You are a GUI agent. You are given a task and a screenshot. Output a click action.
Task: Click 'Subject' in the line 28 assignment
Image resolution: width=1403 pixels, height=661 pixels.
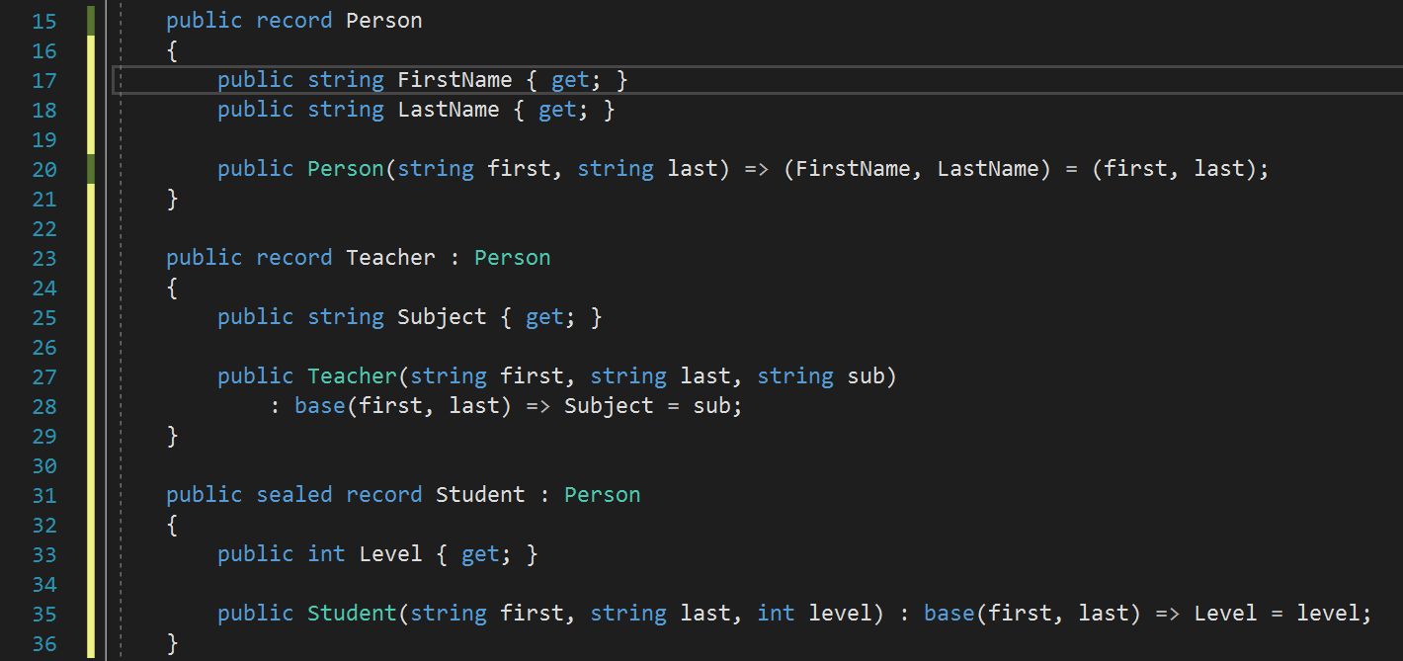coord(609,406)
